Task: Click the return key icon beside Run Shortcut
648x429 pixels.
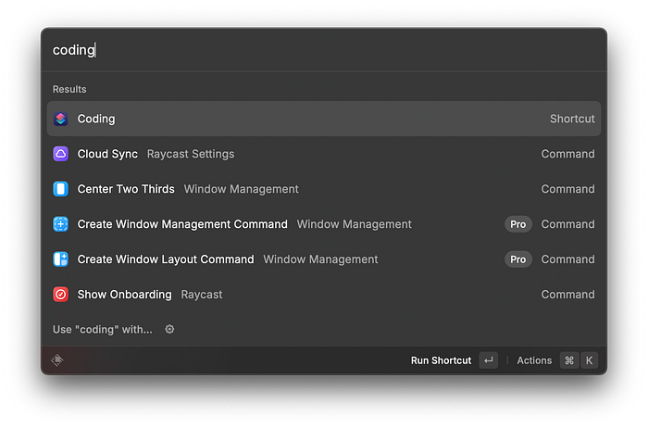Action: point(489,360)
